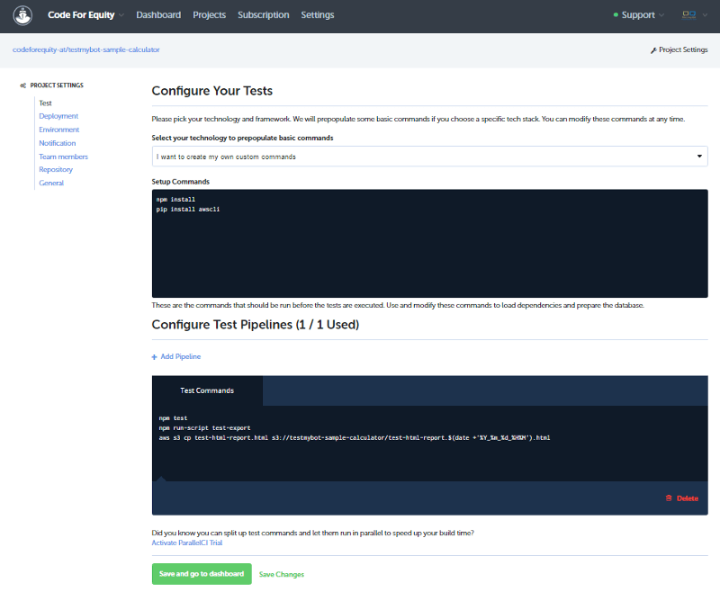
Task: Click inside the Setup Commands editor
Action: pyautogui.click(x=429, y=244)
